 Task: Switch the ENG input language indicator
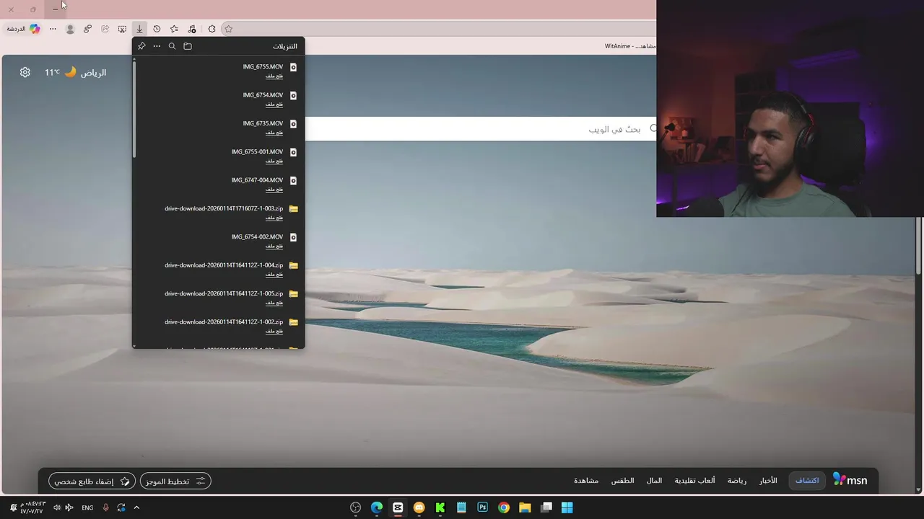[87, 507]
